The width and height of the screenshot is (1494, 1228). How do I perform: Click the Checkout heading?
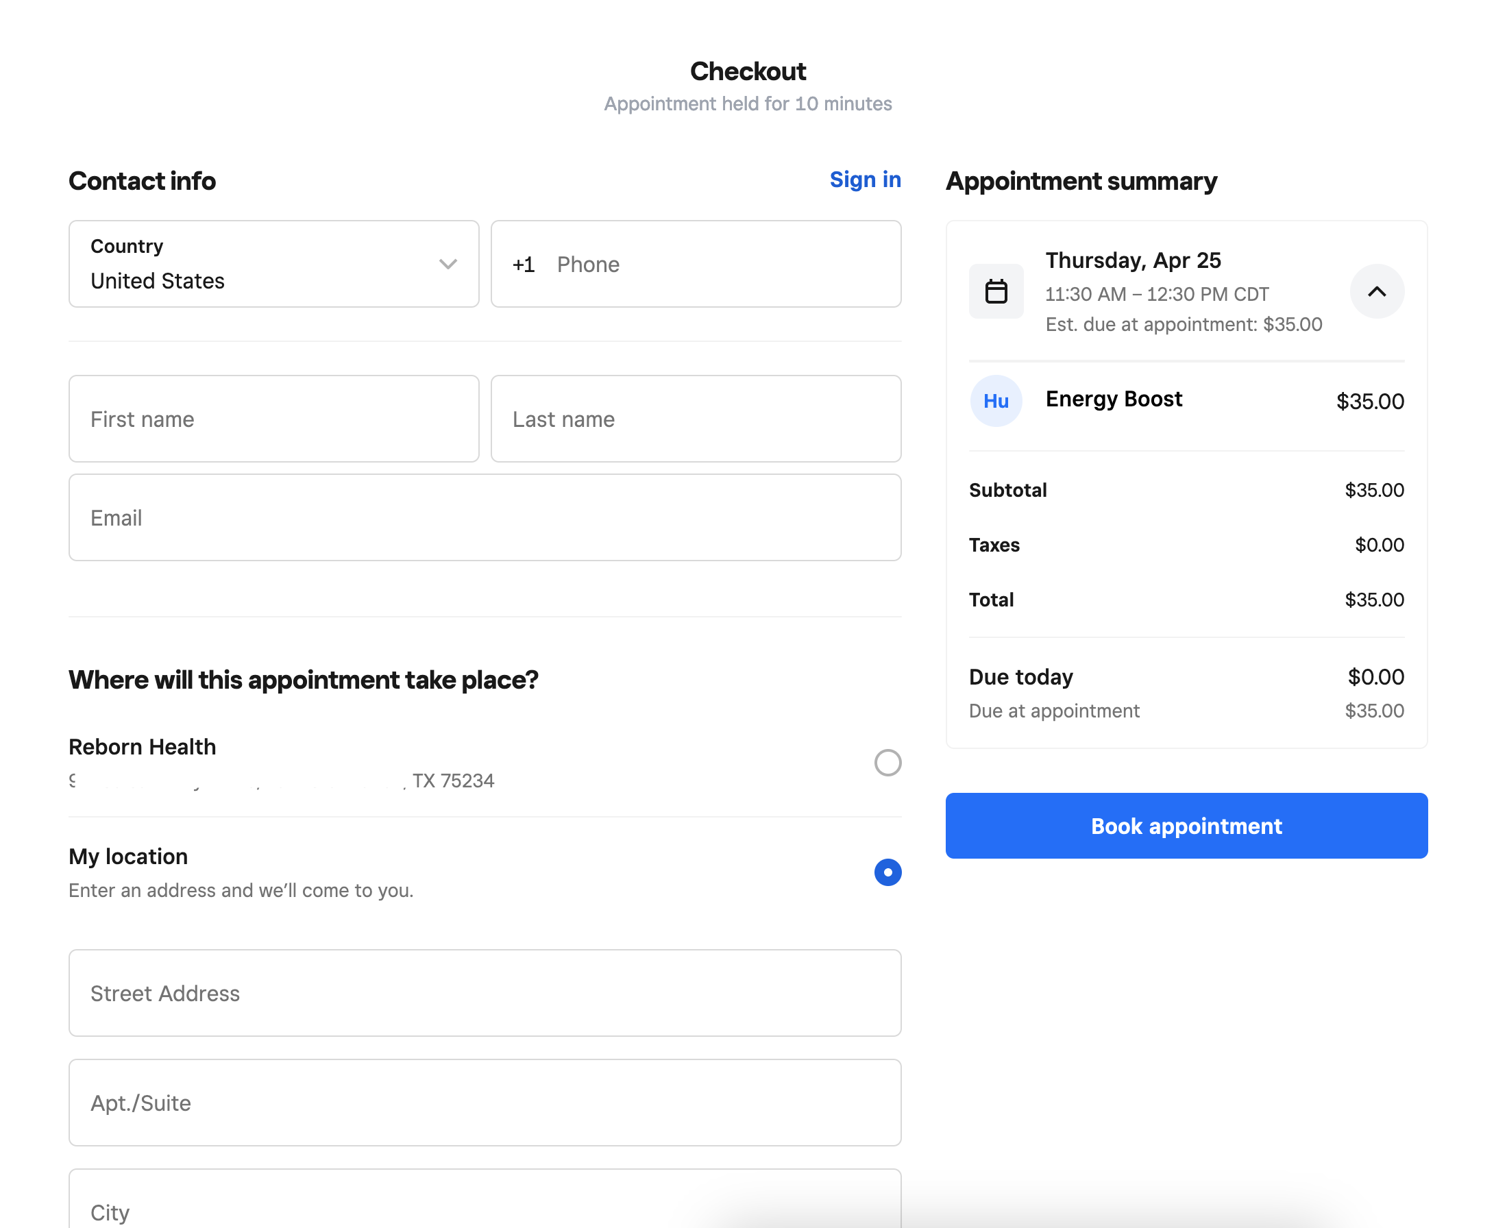click(747, 71)
